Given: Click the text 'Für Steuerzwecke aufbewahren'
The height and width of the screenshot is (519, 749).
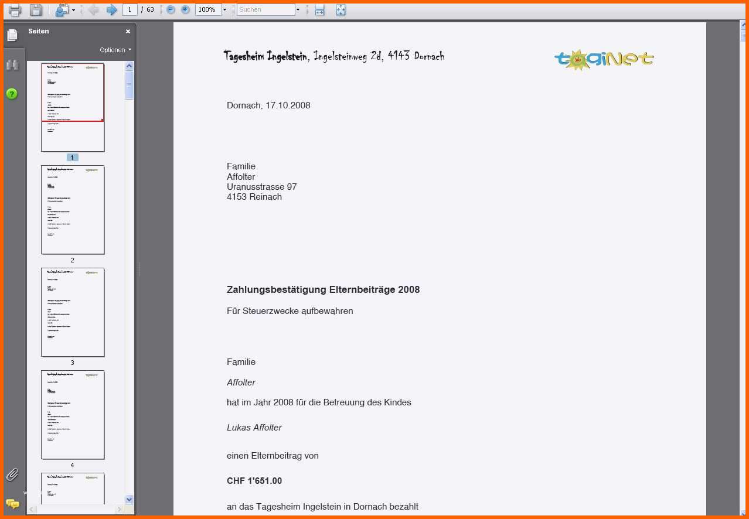Looking at the screenshot, I should coord(290,311).
